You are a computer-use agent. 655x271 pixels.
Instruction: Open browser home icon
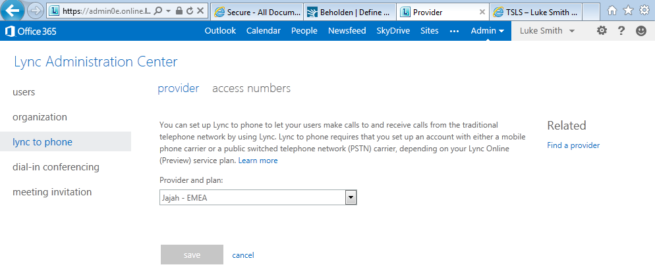(x=612, y=11)
